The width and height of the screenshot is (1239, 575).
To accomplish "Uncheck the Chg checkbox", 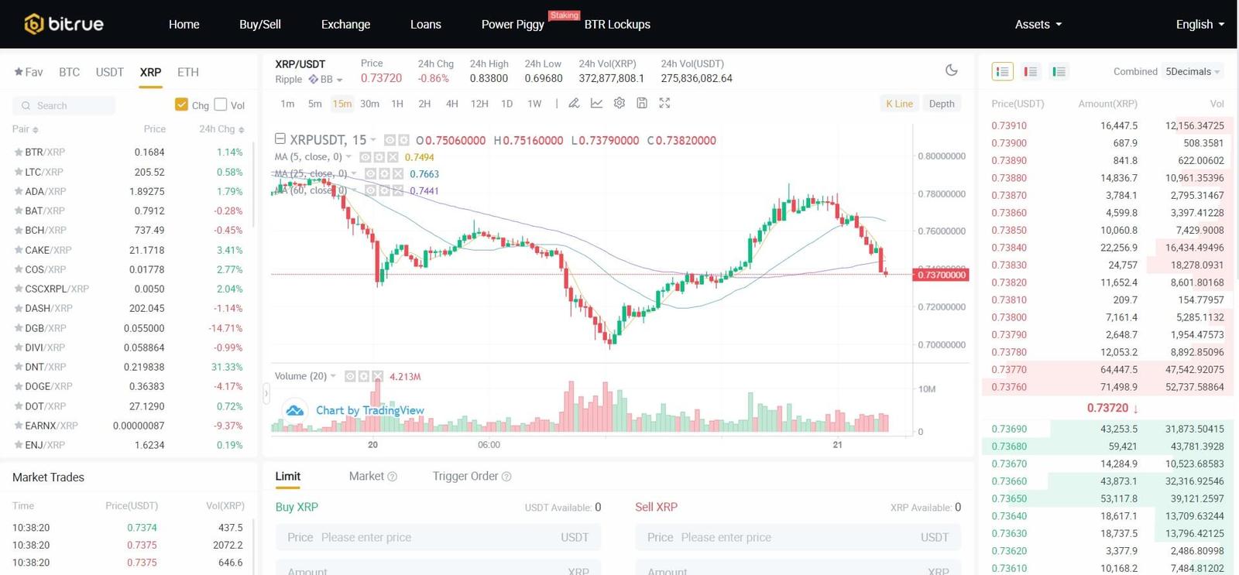I will pyautogui.click(x=181, y=104).
